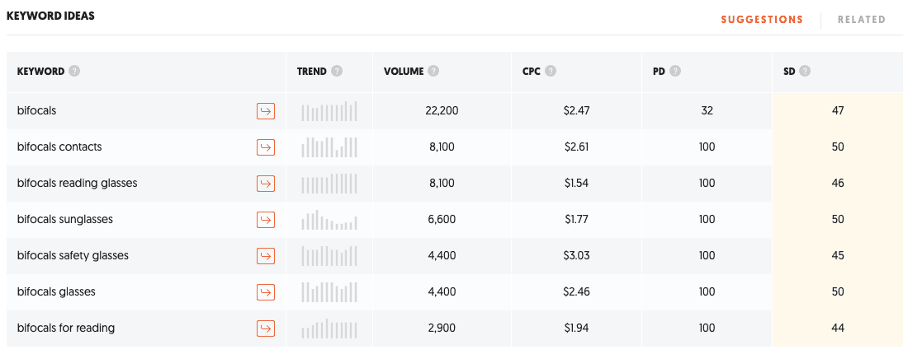Select the bifocals sunglasses keyword text

tap(65, 220)
